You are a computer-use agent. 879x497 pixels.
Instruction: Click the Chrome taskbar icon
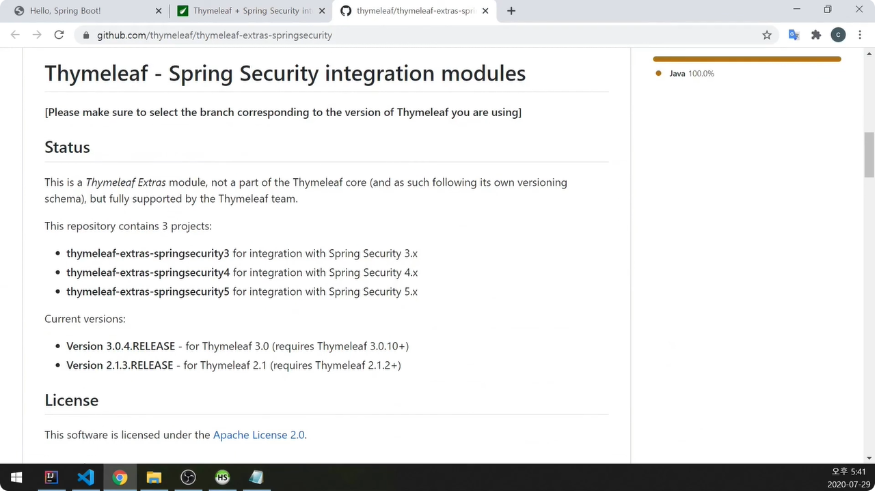[120, 477]
